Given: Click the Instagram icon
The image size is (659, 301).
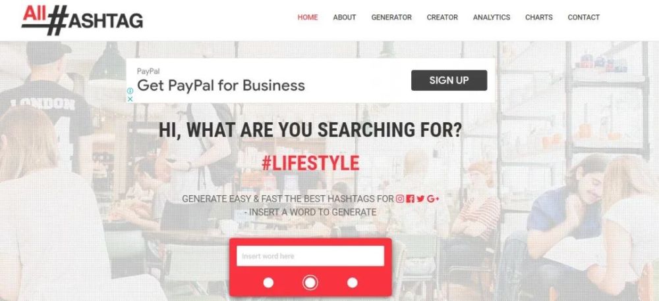Looking at the screenshot, I should [400, 198].
